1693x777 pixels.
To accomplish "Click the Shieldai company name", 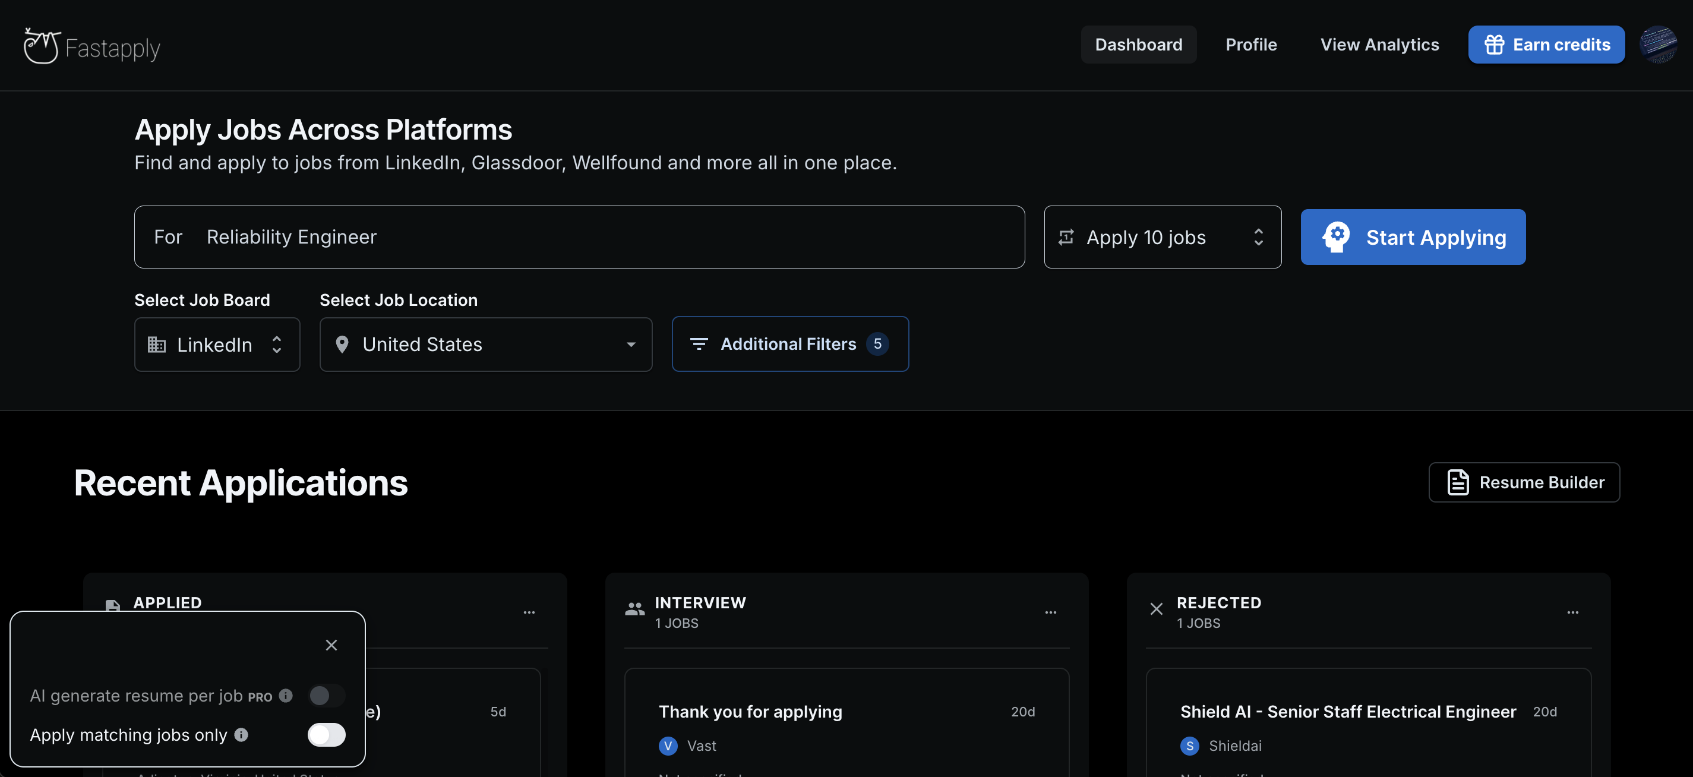I will click(x=1235, y=746).
